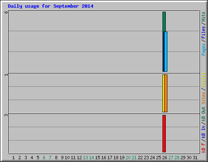Click day 29 on the x-axis

(183, 158)
